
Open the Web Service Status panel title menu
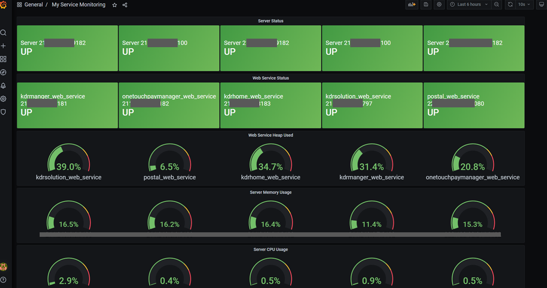270,78
